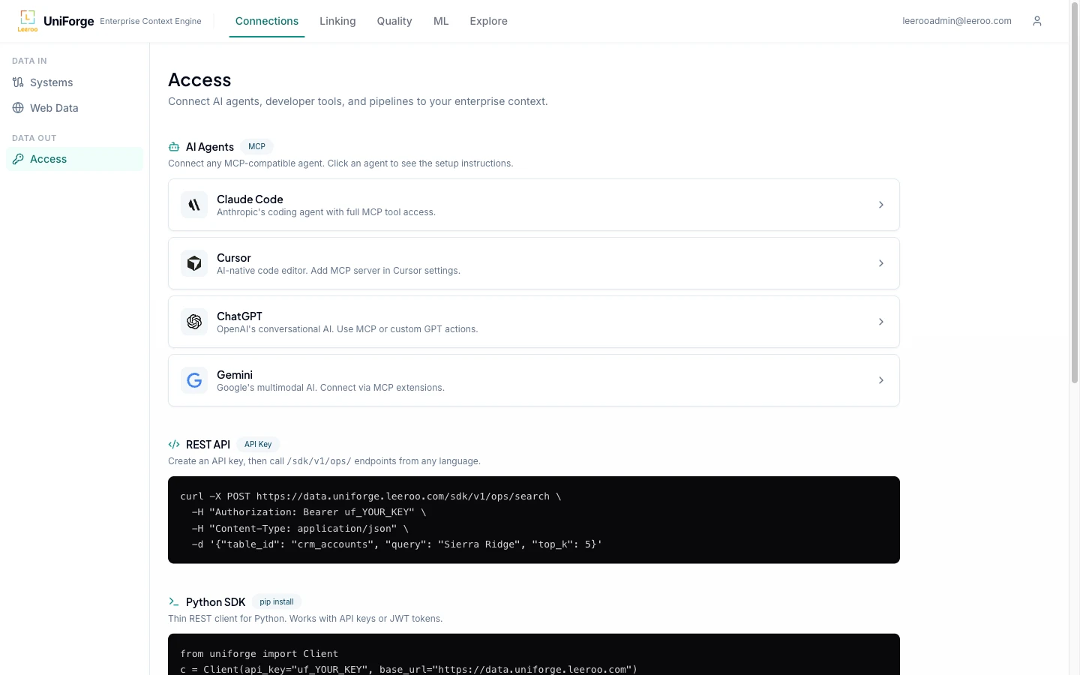Click the Gemini Google icon
Screen dimensions: 1080x675
[194, 380]
